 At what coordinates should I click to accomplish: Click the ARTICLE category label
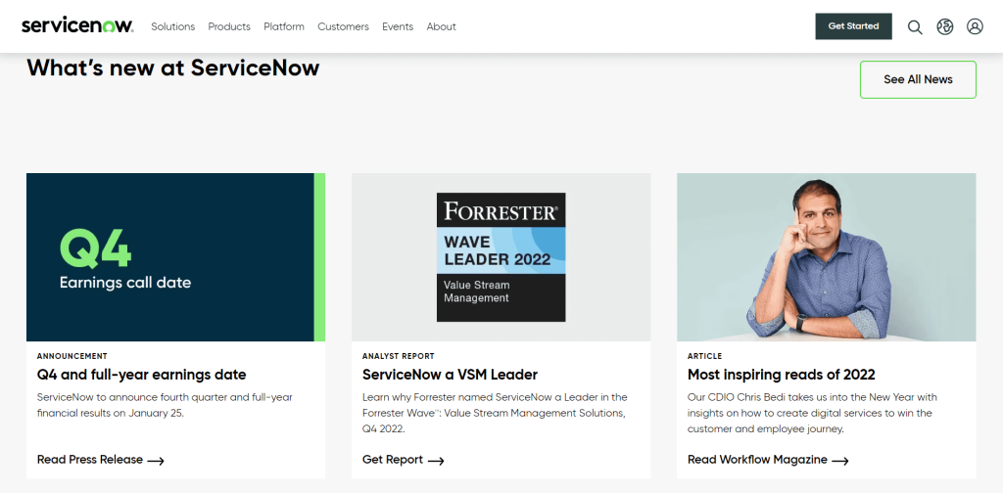tap(704, 356)
